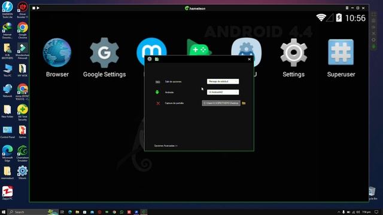Click the taskbar Search box

[33, 212]
